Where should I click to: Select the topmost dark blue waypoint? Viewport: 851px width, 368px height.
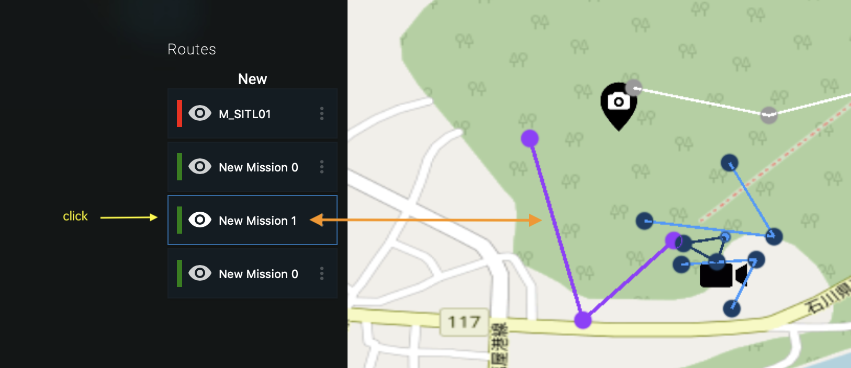(x=729, y=163)
